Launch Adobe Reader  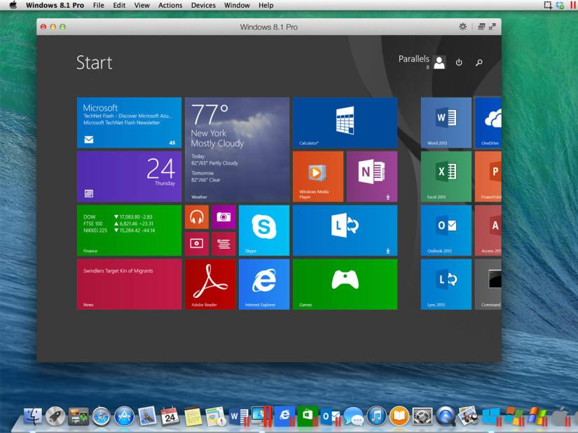click(x=209, y=284)
